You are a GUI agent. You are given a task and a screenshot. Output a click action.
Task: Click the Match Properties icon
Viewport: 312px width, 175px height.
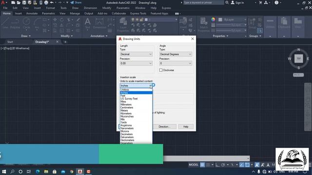[x=204, y=25]
